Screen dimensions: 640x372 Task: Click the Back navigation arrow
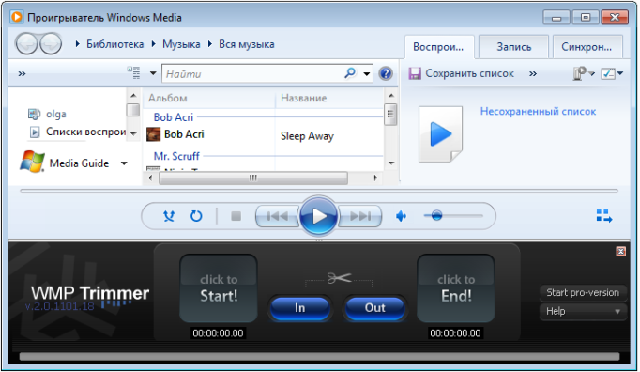coord(27,44)
